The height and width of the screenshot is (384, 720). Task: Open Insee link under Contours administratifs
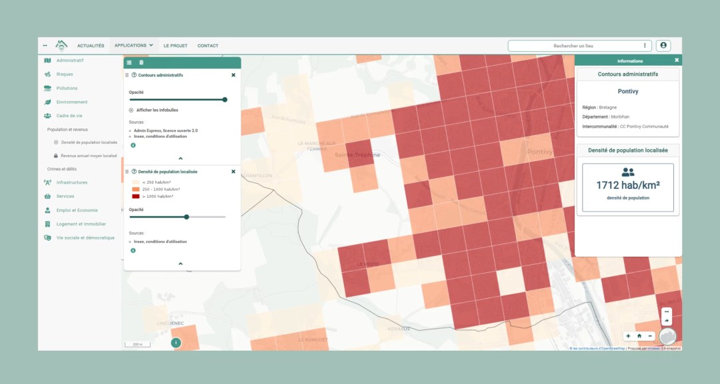pyautogui.click(x=160, y=136)
